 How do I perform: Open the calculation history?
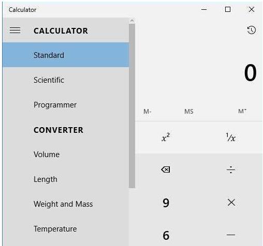click(251, 30)
